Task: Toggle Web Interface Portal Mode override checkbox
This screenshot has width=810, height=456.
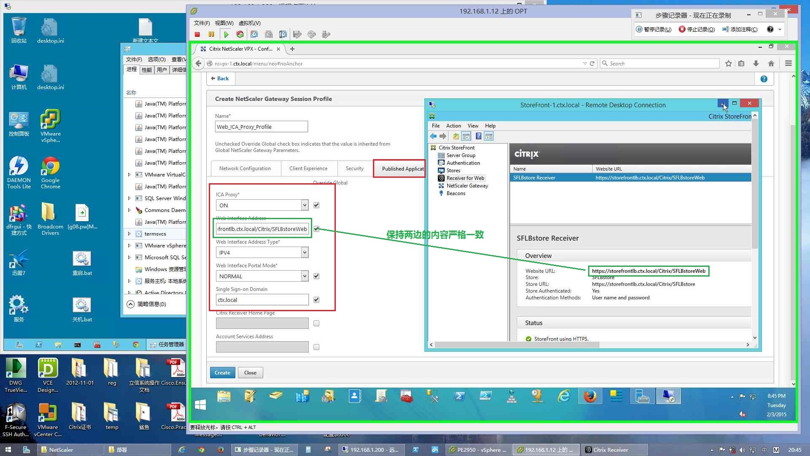Action: (x=316, y=276)
